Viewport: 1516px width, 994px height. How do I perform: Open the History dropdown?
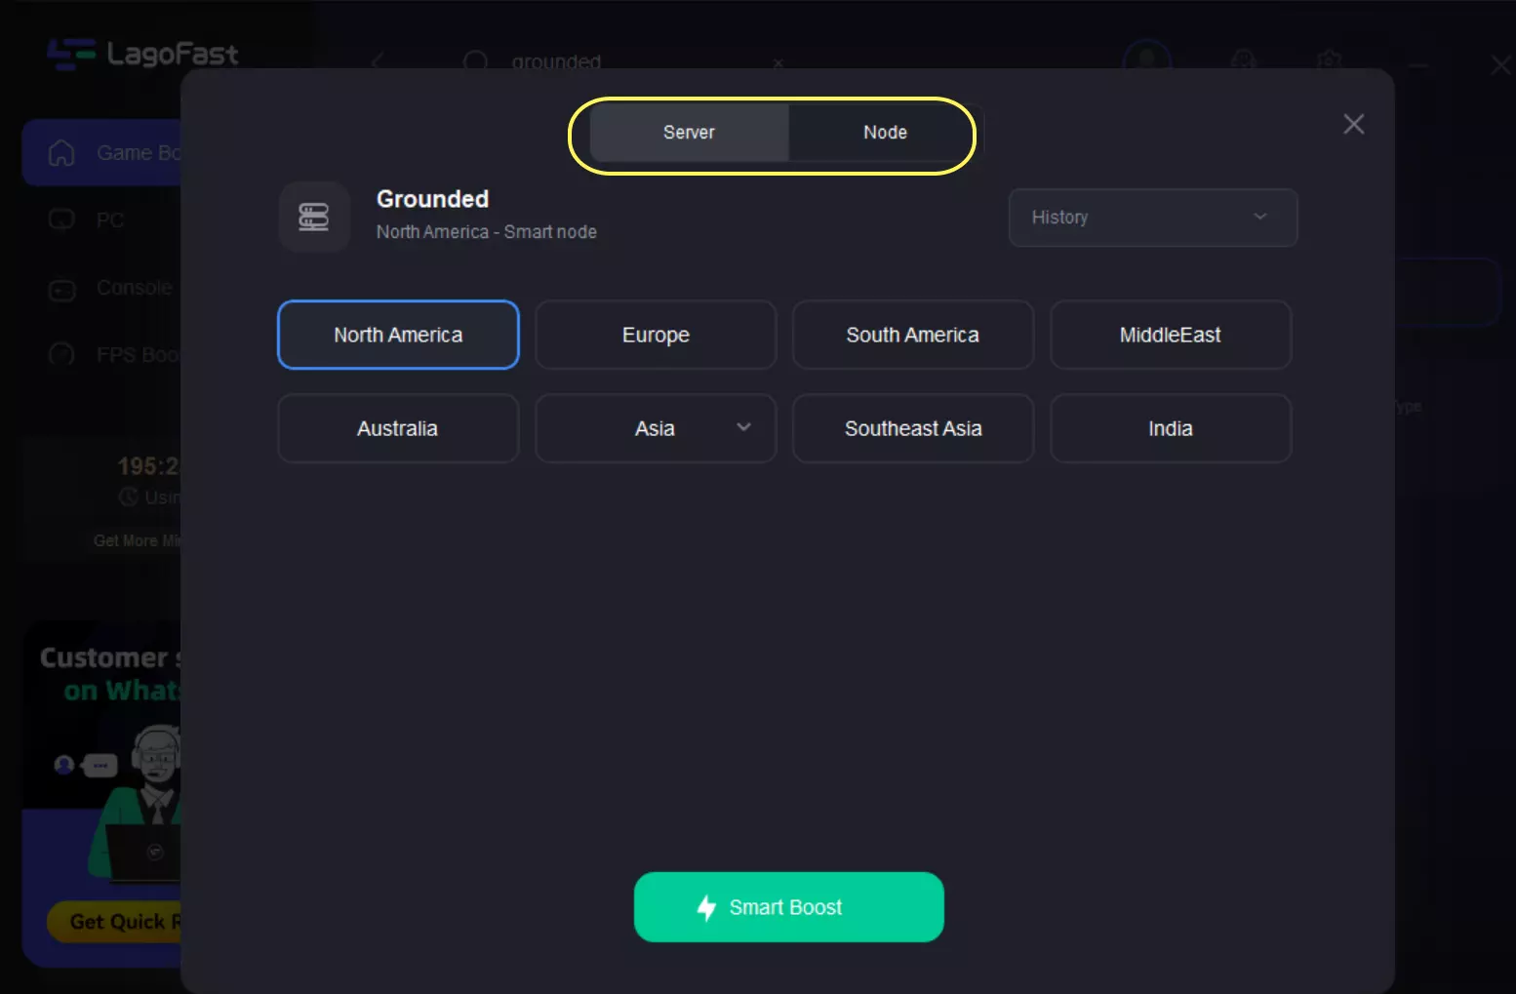[x=1152, y=218]
